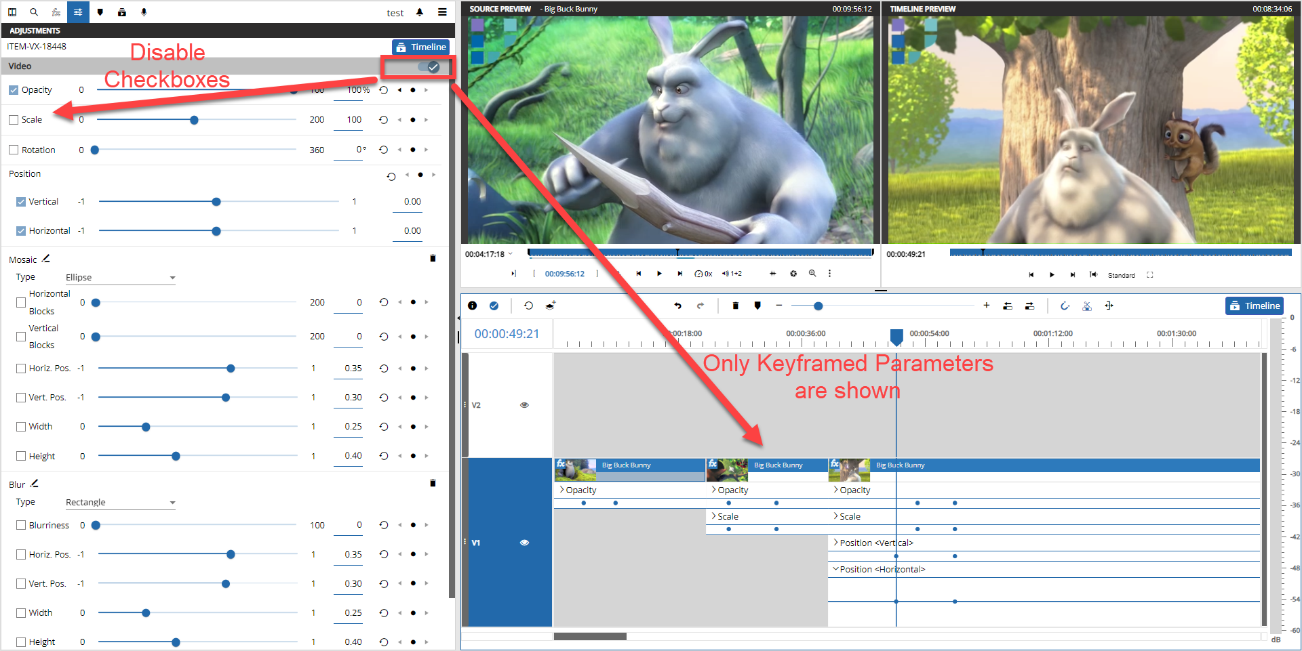Open the Mosaic Type dropdown showing Ellipse

120,278
